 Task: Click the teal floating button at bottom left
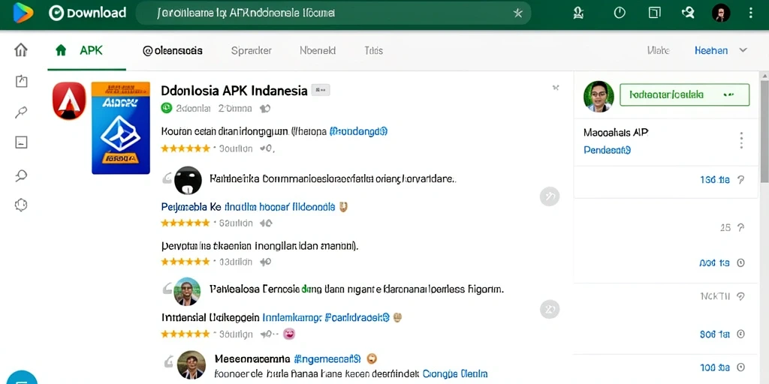21,378
